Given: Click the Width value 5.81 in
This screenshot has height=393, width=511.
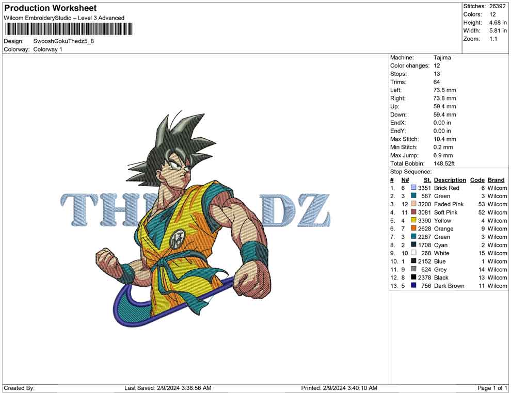Looking at the screenshot, I should pyautogui.click(x=498, y=30).
